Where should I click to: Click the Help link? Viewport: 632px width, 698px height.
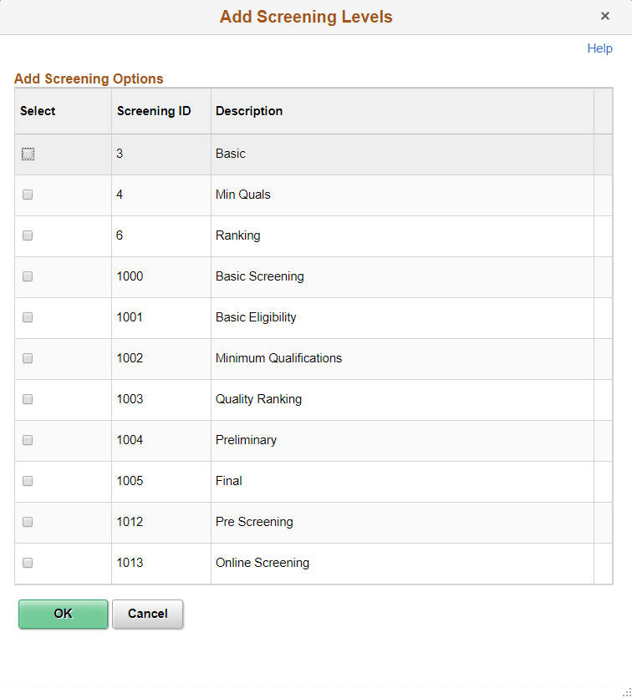[x=599, y=48]
